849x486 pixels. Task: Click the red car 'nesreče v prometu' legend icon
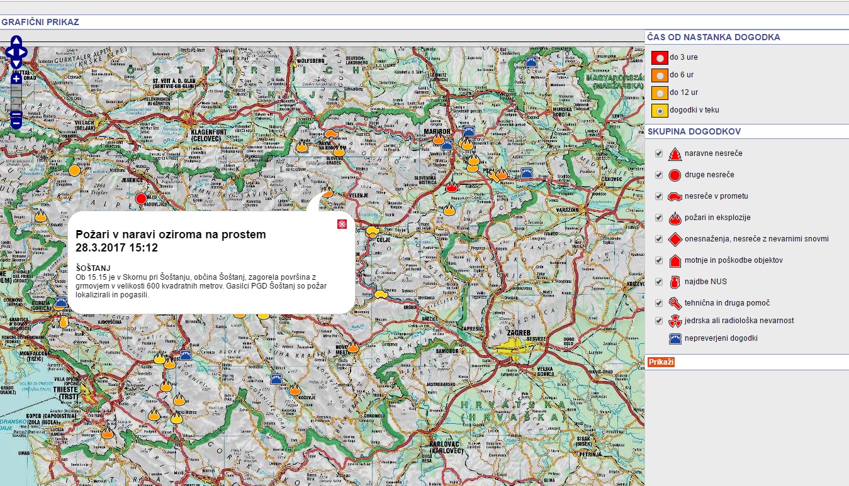[x=675, y=197]
